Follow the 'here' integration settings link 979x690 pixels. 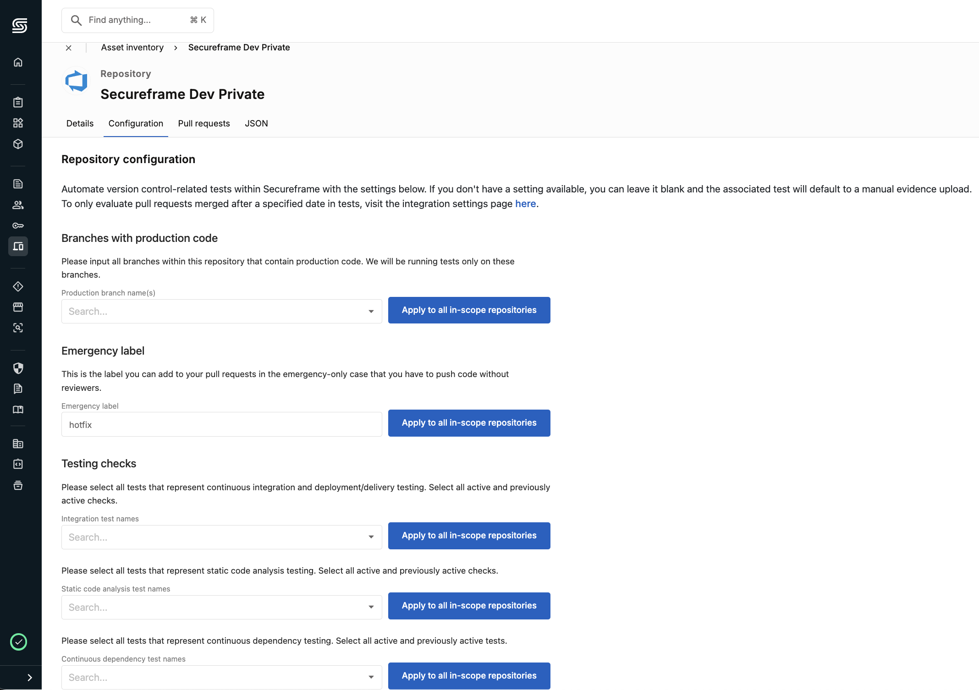pyautogui.click(x=525, y=204)
